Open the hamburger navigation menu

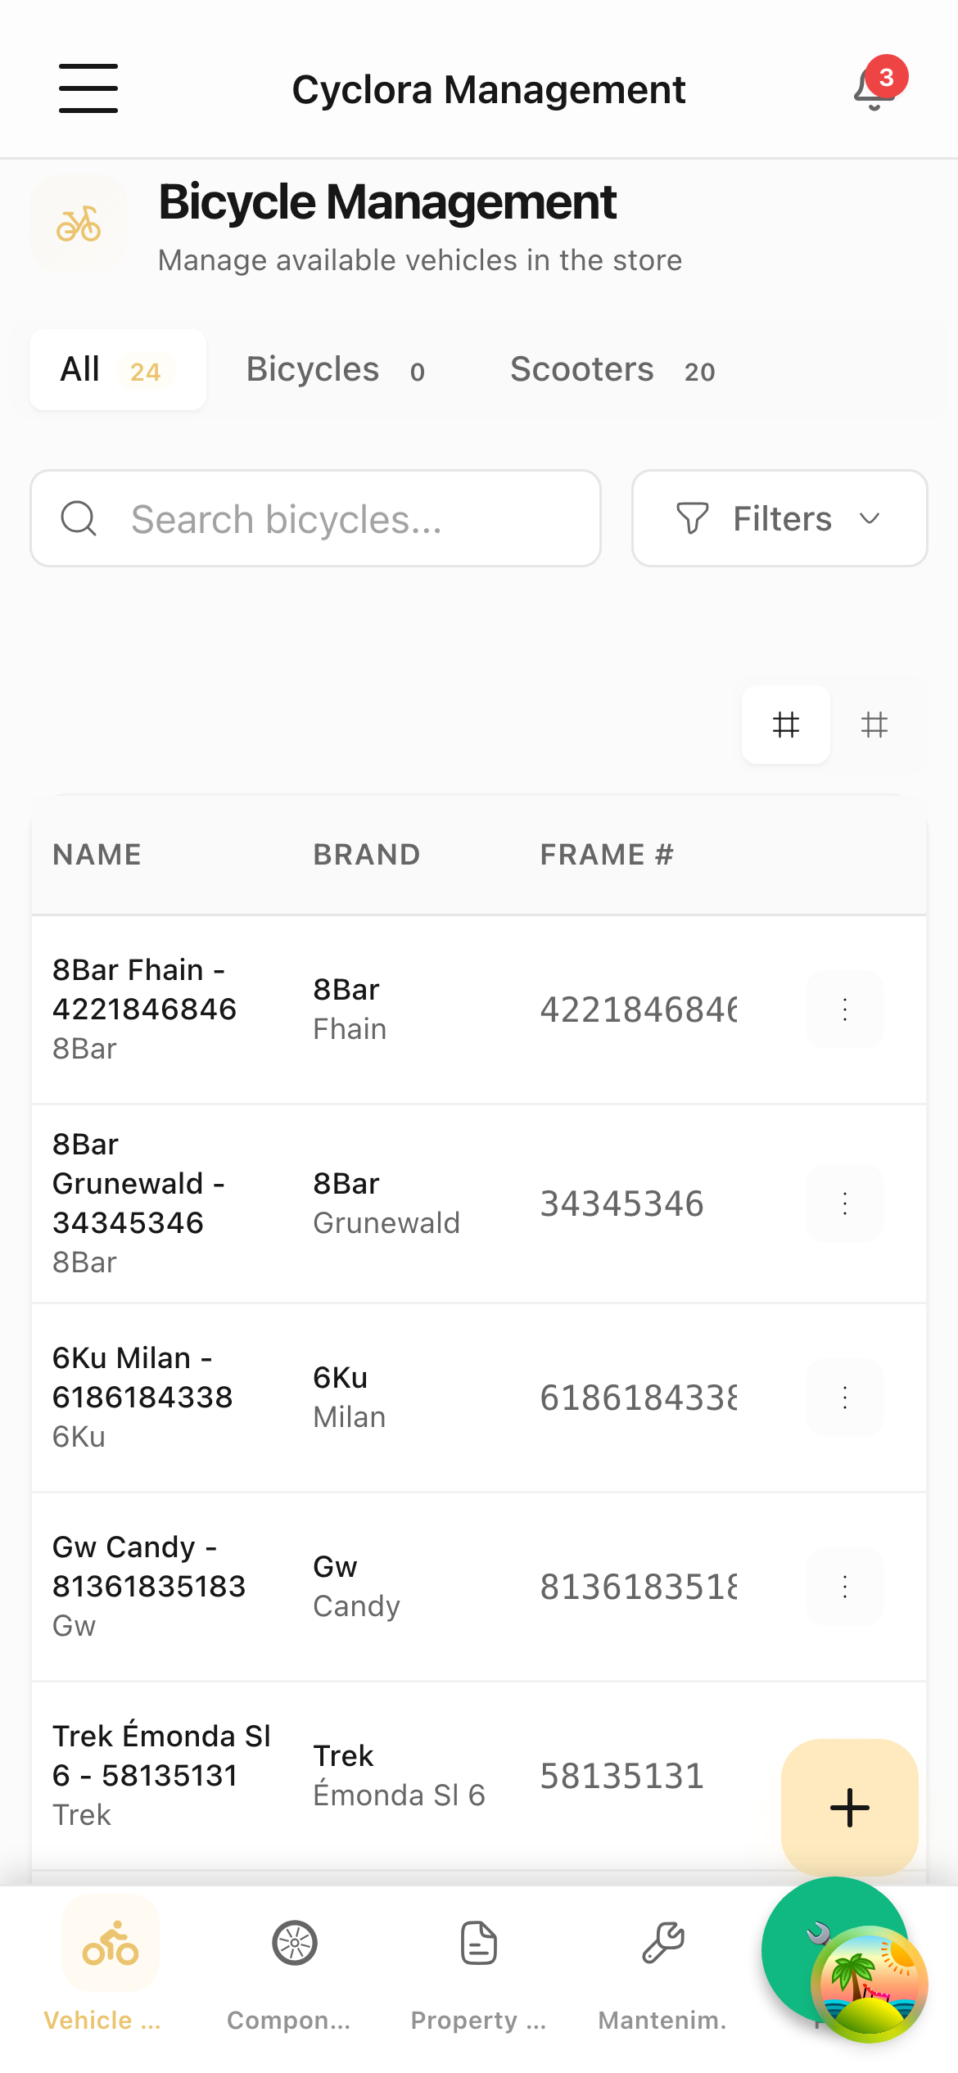tap(88, 88)
